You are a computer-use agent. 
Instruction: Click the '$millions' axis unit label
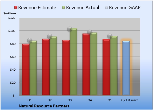(x=10, y=13)
